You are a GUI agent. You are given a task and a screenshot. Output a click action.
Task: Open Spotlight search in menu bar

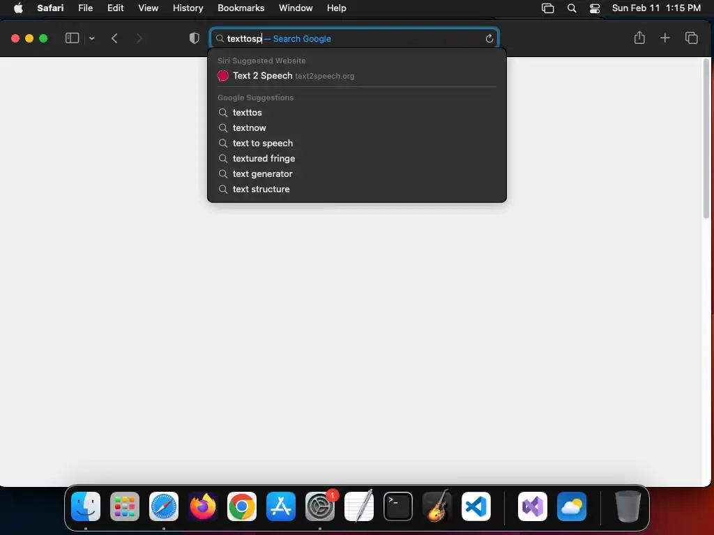572,8
